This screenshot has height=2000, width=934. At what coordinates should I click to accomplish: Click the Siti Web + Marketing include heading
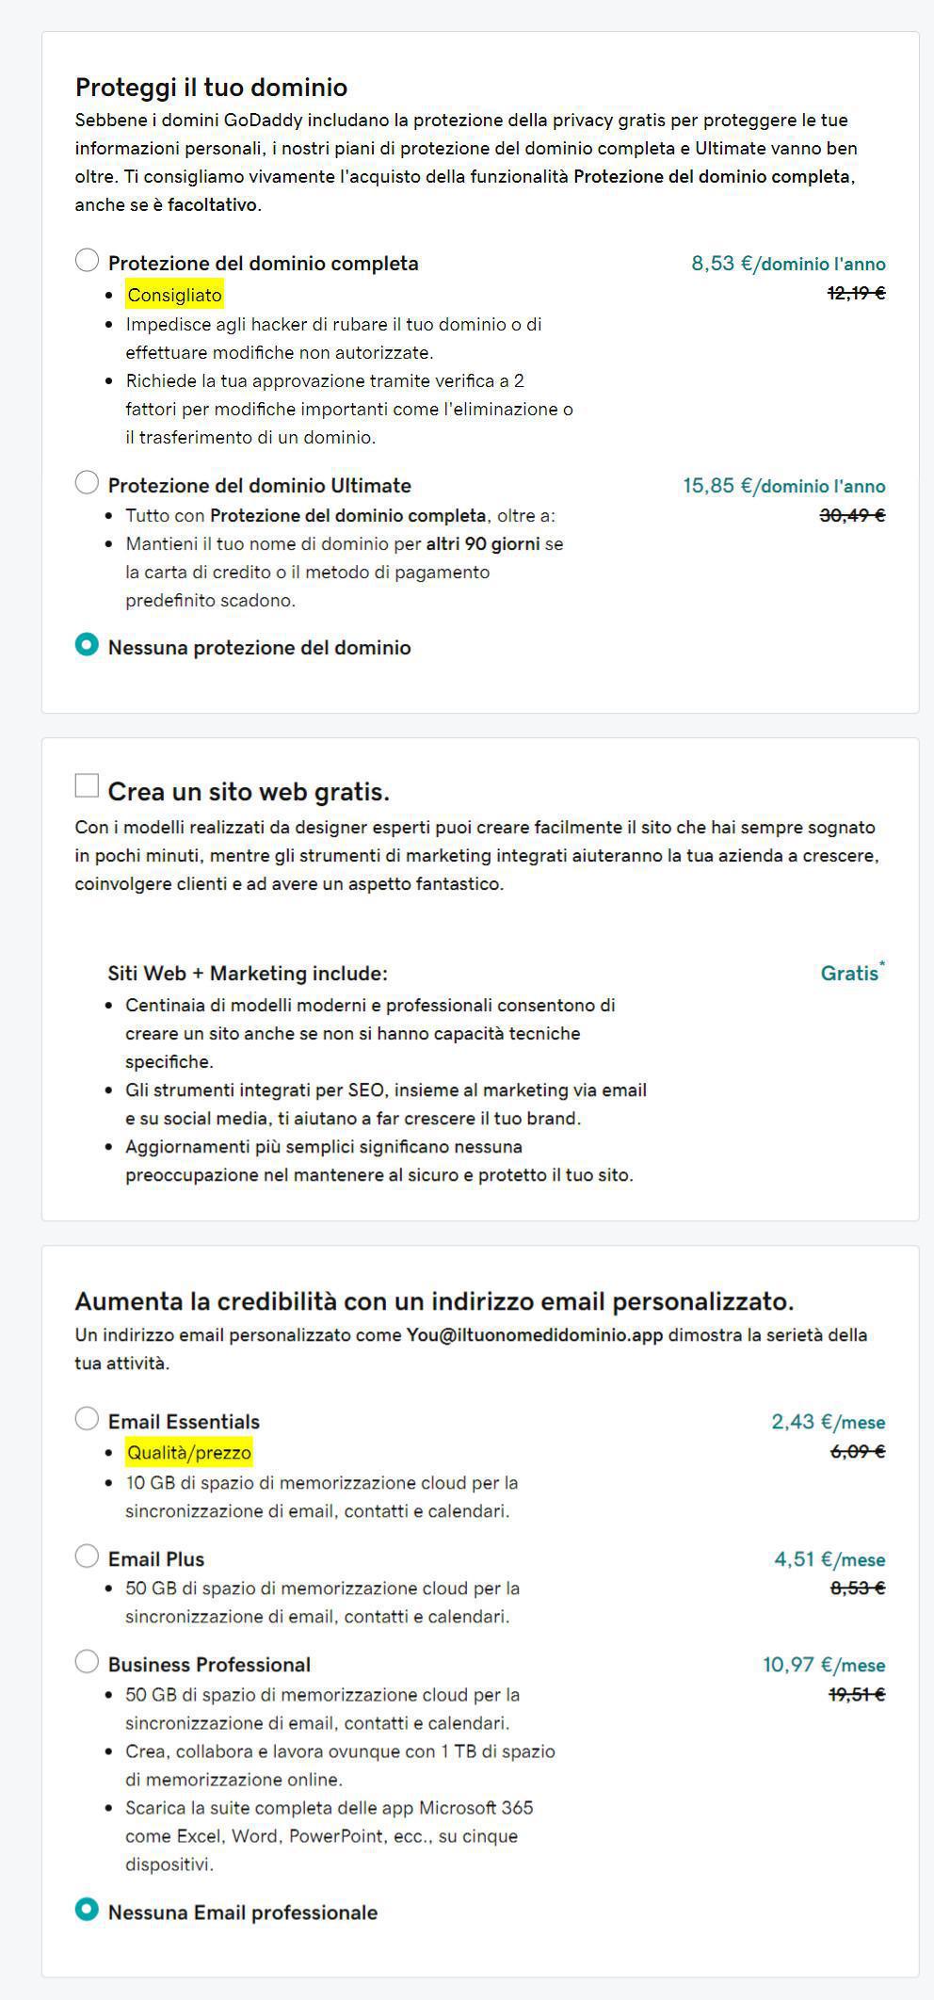pyautogui.click(x=248, y=974)
